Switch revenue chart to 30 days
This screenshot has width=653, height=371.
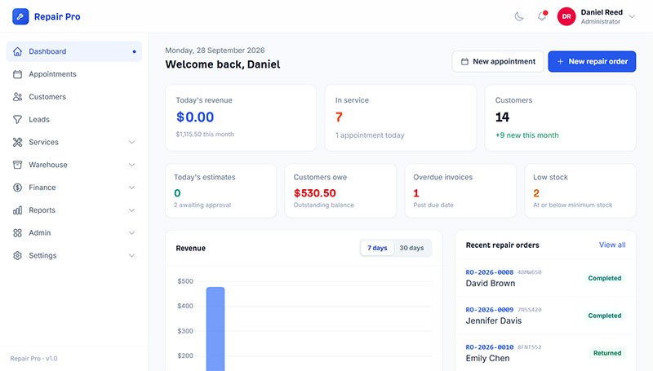coord(411,248)
